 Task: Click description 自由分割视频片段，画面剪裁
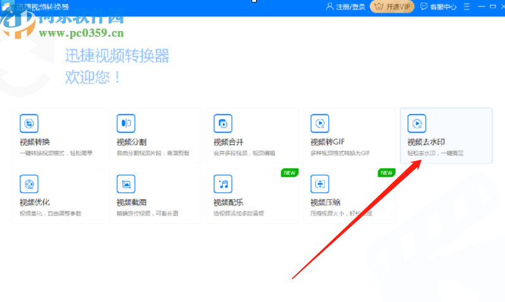click(153, 154)
